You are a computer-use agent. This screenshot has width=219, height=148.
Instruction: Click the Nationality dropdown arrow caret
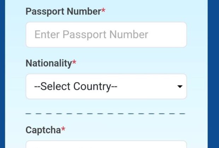[x=180, y=87]
